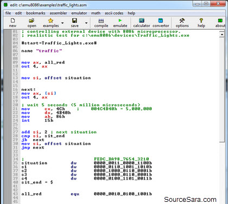Click the 'jmp next' instruction line
This screenshot has height=204, width=228.
click(33, 148)
